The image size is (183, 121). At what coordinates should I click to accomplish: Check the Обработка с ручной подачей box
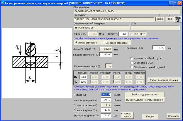click(132, 67)
